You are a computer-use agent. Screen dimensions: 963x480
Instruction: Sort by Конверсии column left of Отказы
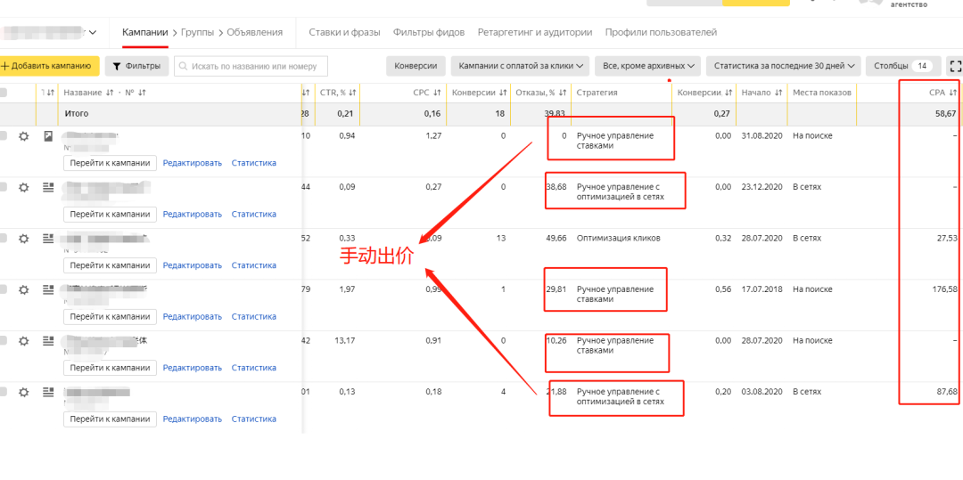(503, 93)
